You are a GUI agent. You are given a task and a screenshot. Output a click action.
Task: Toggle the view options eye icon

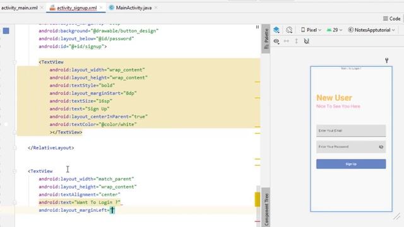click(276, 41)
